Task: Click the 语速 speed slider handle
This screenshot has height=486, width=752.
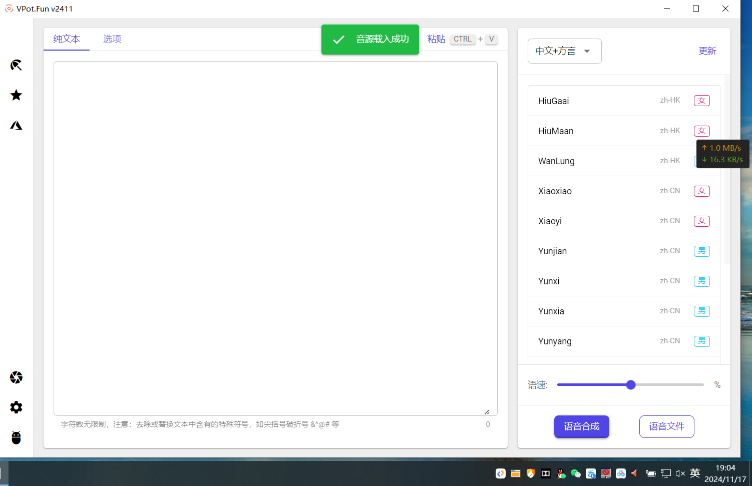Action: (631, 385)
